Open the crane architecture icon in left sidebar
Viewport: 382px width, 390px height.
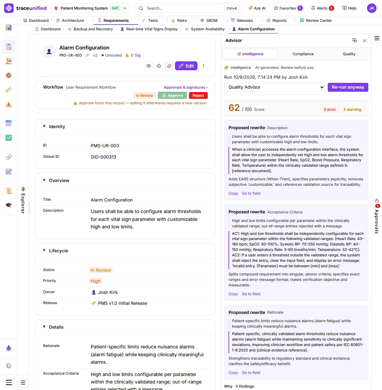(x=9, y=61)
